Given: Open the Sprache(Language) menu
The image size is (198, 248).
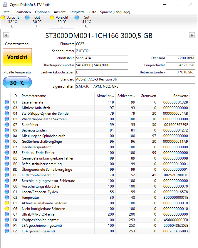Looking at the screenshot, I should click(x=115, y=12).
